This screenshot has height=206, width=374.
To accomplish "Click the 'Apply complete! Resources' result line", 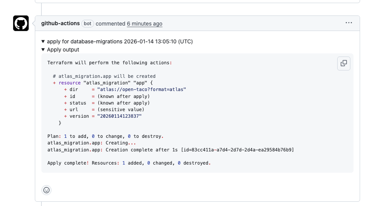I will click(129, 163).
